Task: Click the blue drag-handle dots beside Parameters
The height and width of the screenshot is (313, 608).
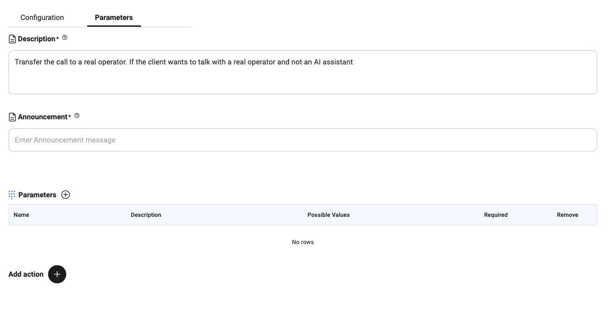Action: pyautogui.click(x=12, y=195)
